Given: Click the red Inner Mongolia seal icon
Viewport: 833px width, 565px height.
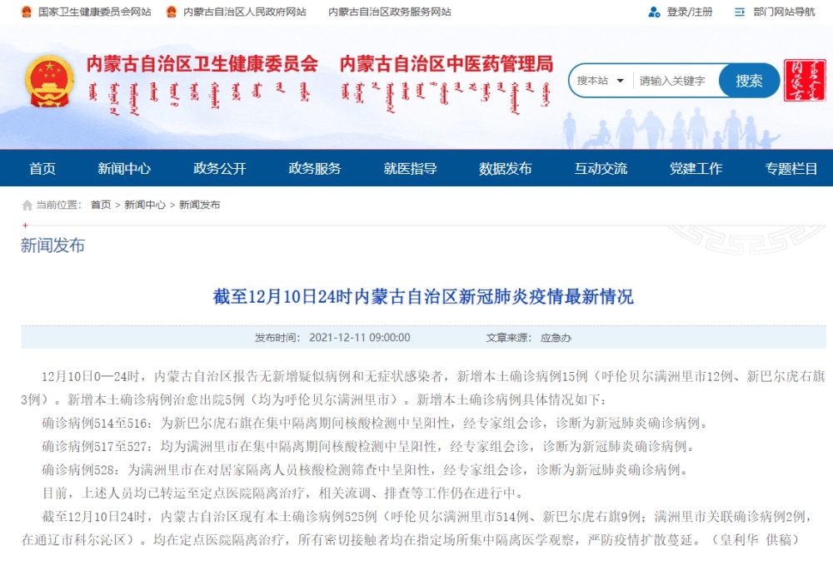Looking at the screenshot, I should coord(805,81).
